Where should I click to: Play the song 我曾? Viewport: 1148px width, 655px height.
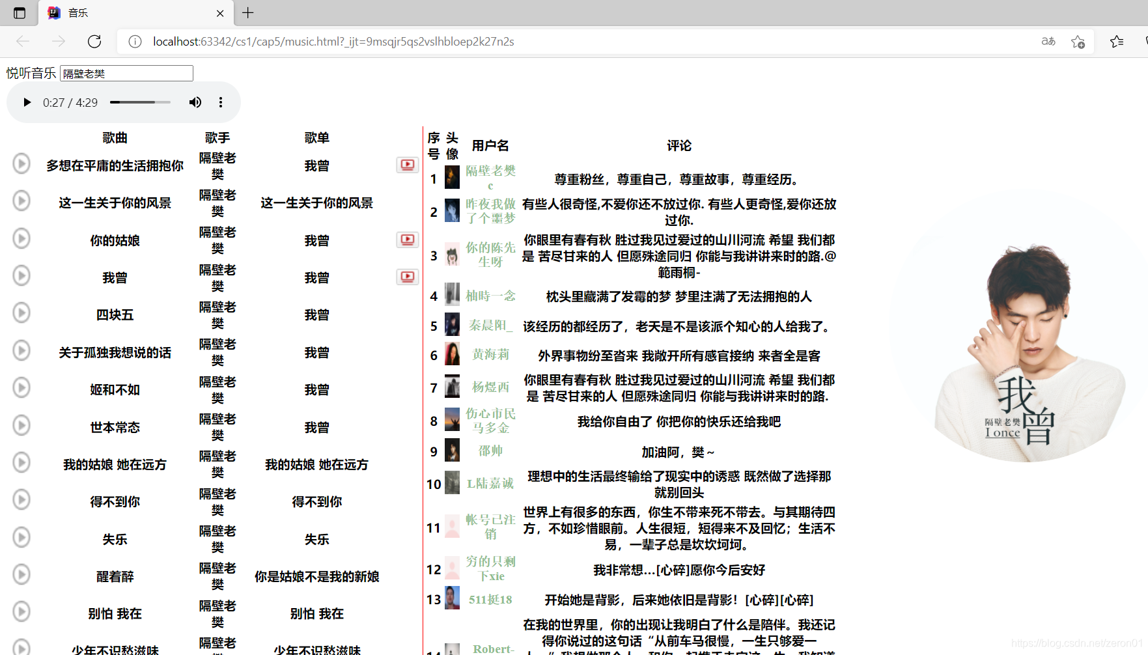pyautogui.click(x=21, y=275)
